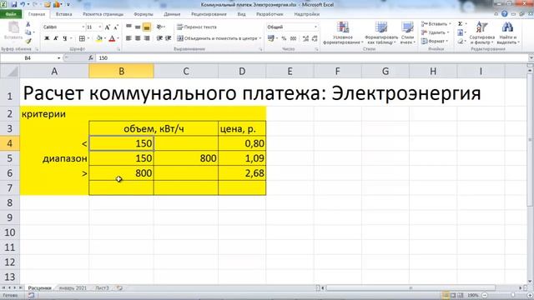Open Delete cells (Удалить) dropdown

[436, 32]
